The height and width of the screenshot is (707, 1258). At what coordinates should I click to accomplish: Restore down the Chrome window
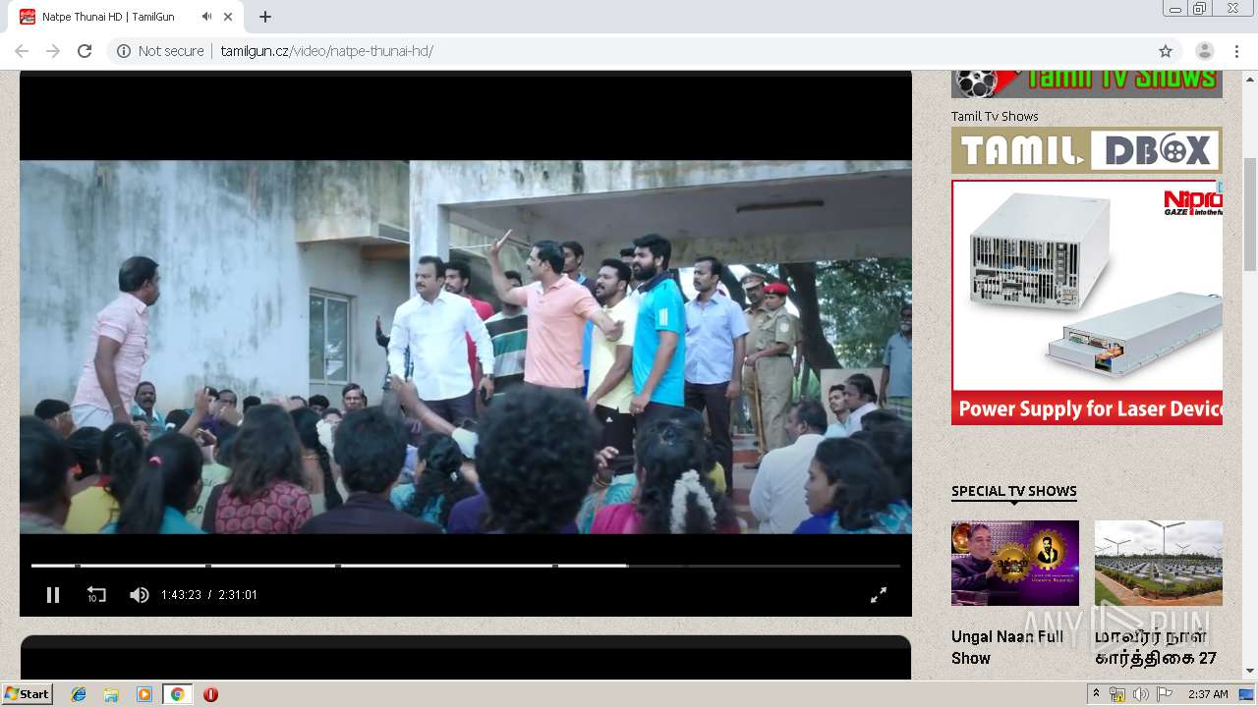click(1200, 9)
